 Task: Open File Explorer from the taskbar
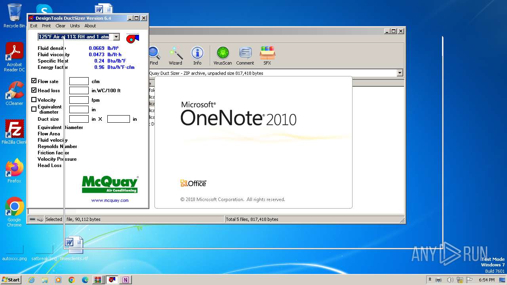[x=45, y=280]
